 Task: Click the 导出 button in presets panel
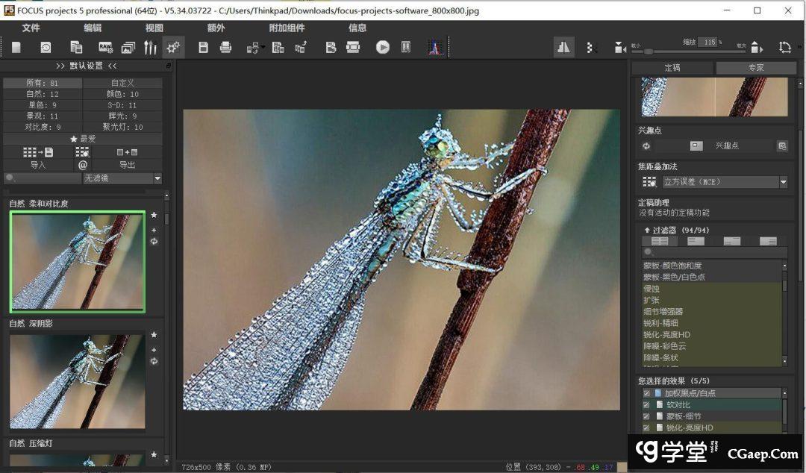click(128, 165)
